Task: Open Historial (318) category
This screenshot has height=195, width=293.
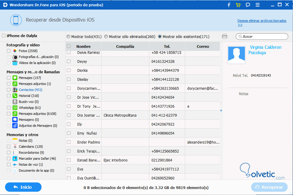Action: tap(29, 96)
